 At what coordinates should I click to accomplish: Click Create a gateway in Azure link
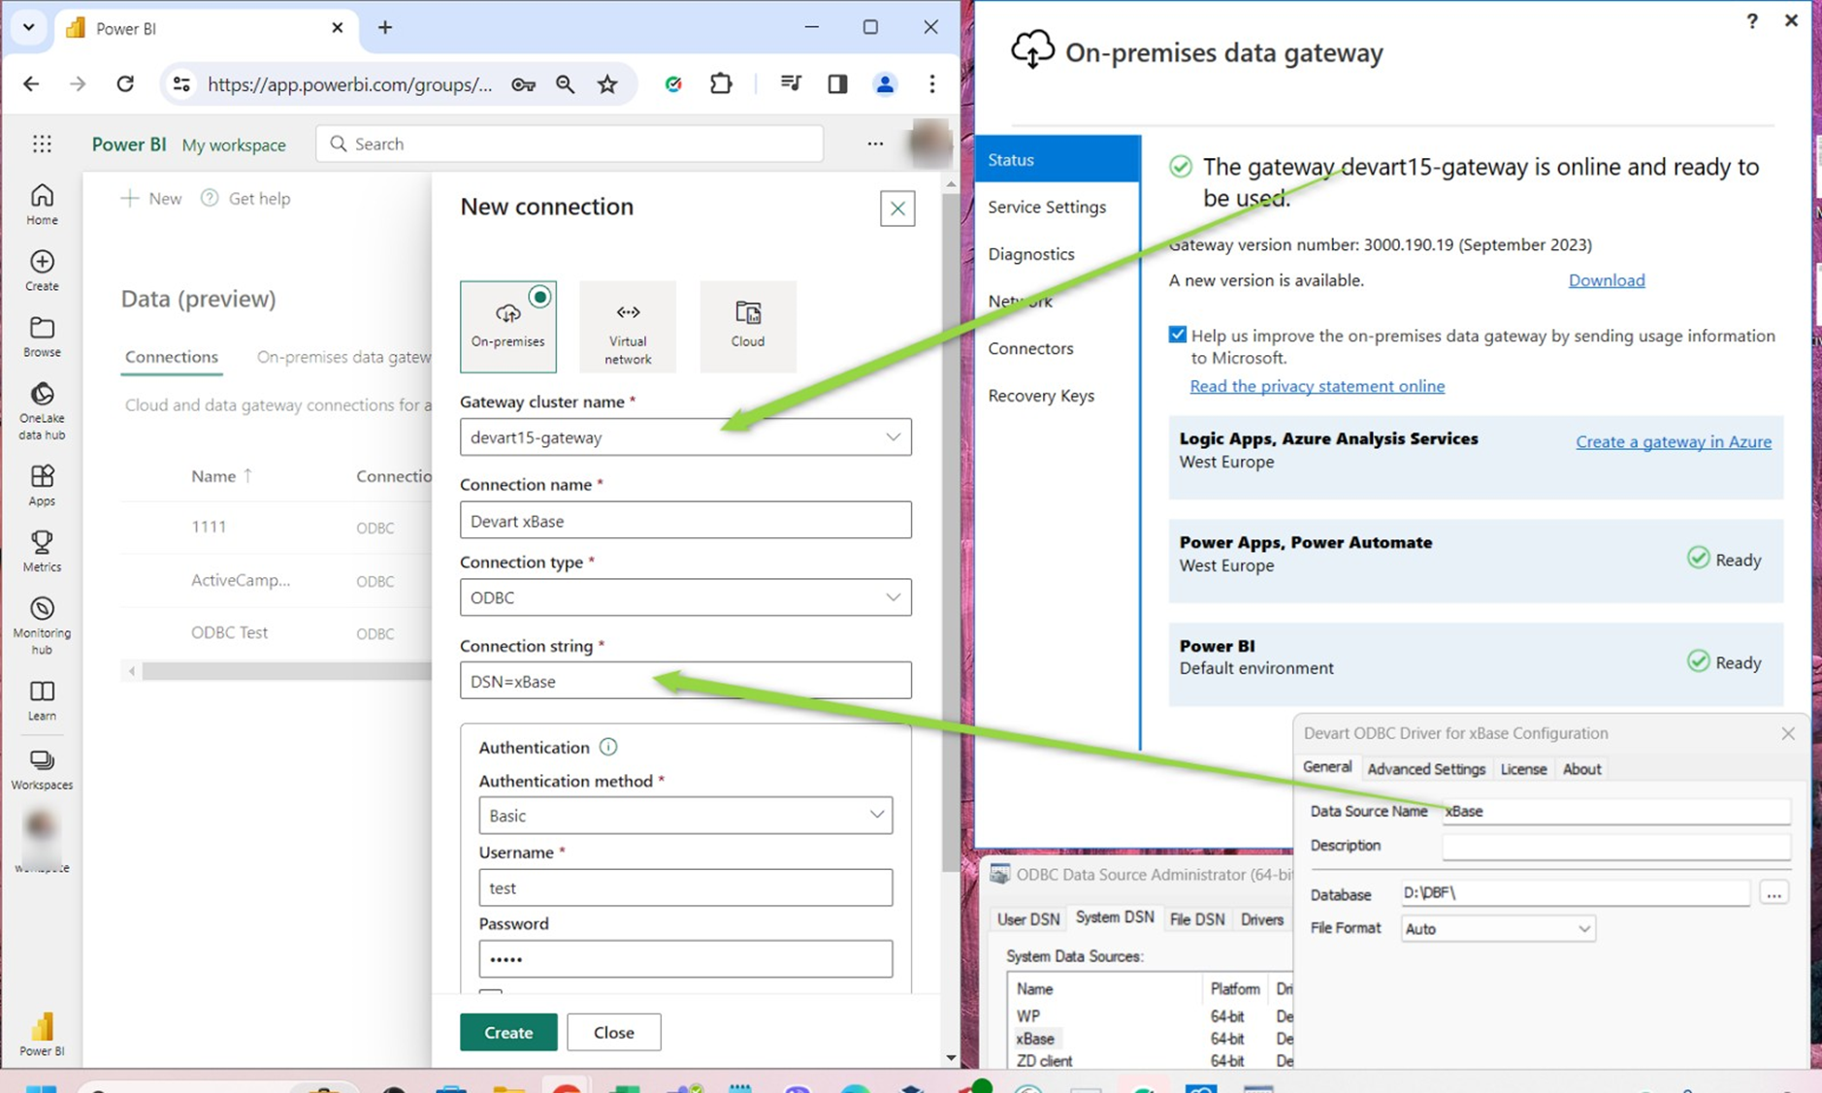[x=1673, y=441]
